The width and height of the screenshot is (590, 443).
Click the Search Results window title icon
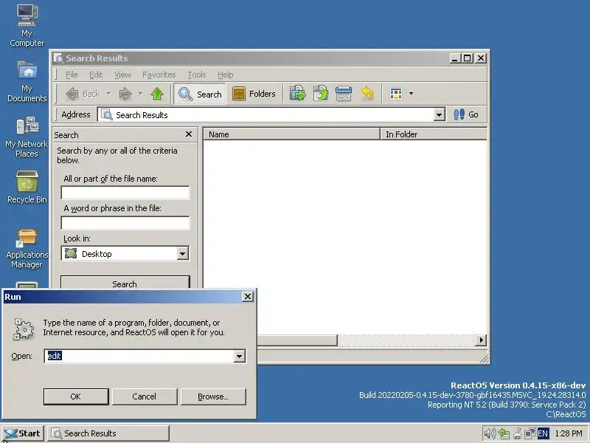pyautogui.click(x=58, y=58)
